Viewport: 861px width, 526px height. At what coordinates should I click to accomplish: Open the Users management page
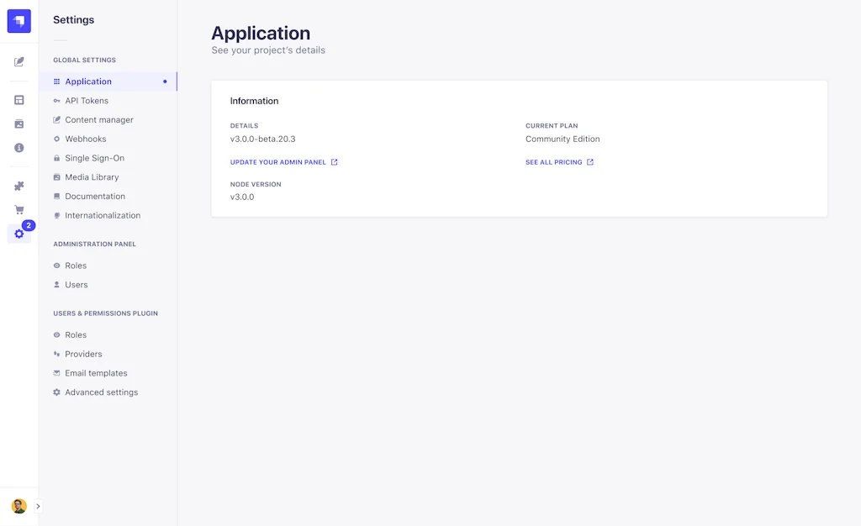point(76,284)
